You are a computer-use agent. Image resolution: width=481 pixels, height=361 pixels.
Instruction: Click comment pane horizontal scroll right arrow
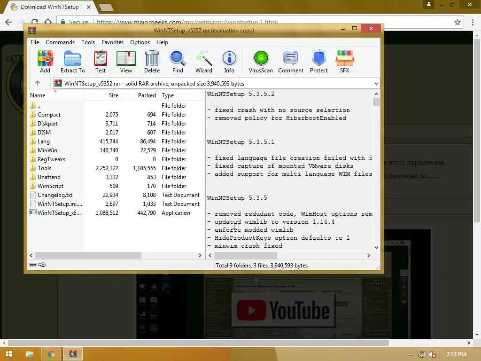(x=368, y=255)
